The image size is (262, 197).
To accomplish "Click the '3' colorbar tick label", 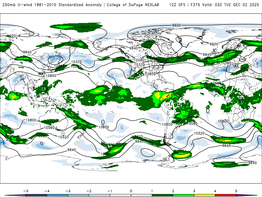I will click(x=194, y=191).
